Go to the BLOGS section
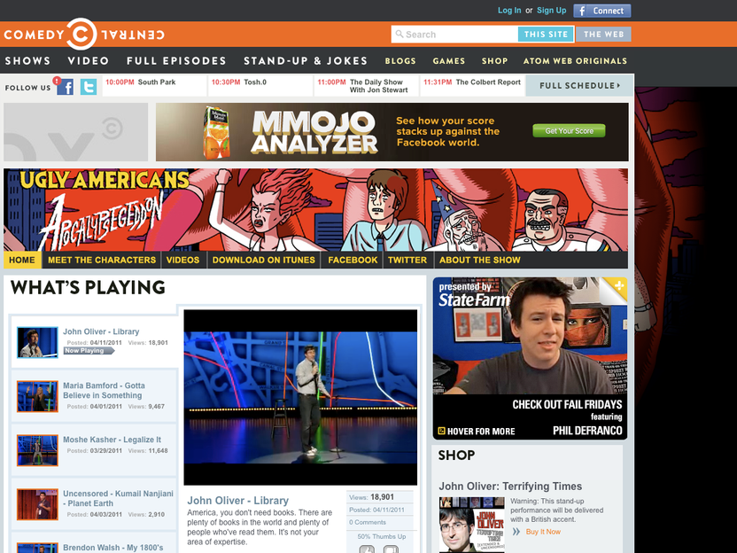 point(400,60)
